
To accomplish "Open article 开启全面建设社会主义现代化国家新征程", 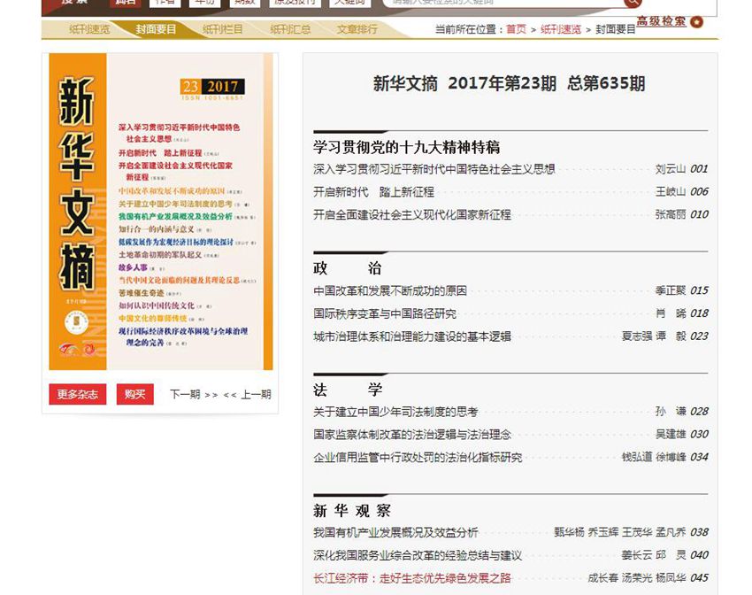I will click(412, 214).
